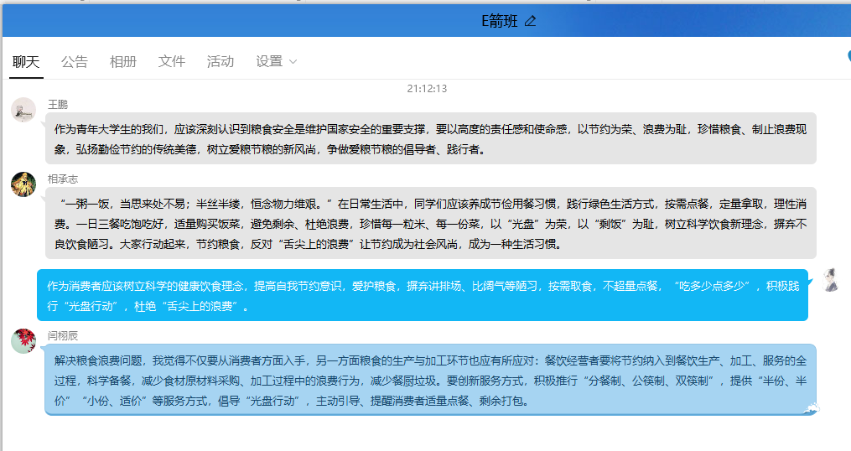Click the group title E箭班
The image size is (851, 451).
pyautogui.click(x=499, y=22)
